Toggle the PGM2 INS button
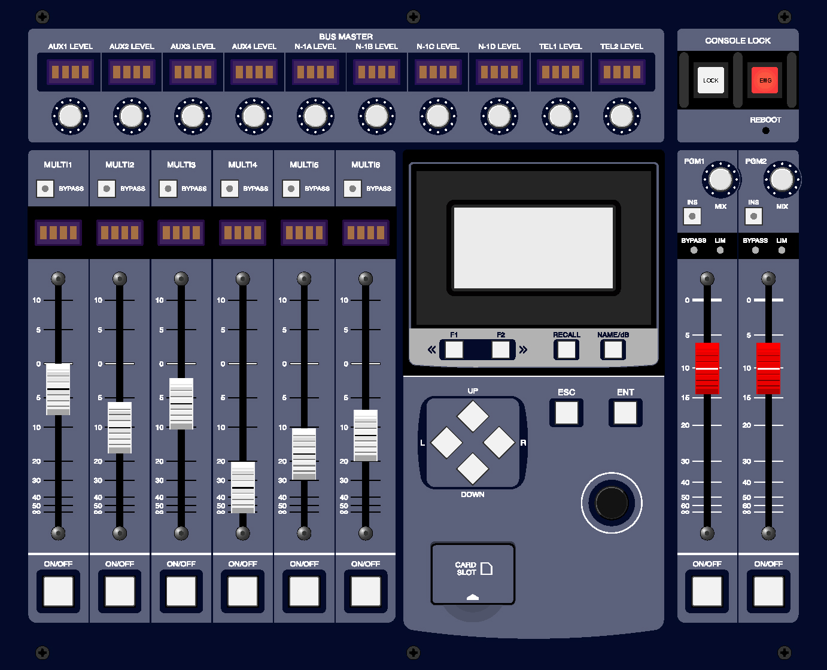Image resolution: width=827 pixels, height=670 pixels. [x=754, y=216]
